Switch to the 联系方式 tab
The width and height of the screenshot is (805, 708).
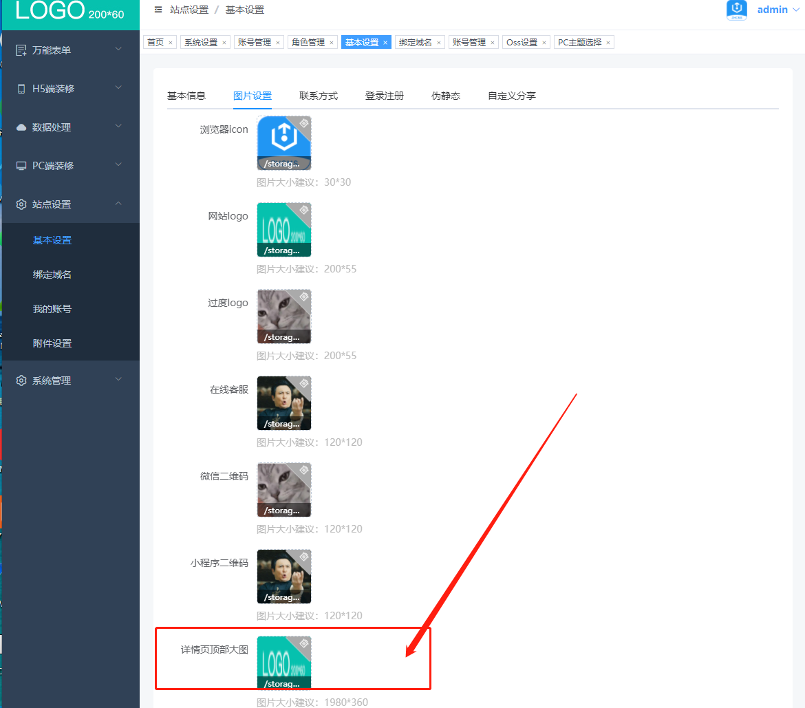point(318,96)
